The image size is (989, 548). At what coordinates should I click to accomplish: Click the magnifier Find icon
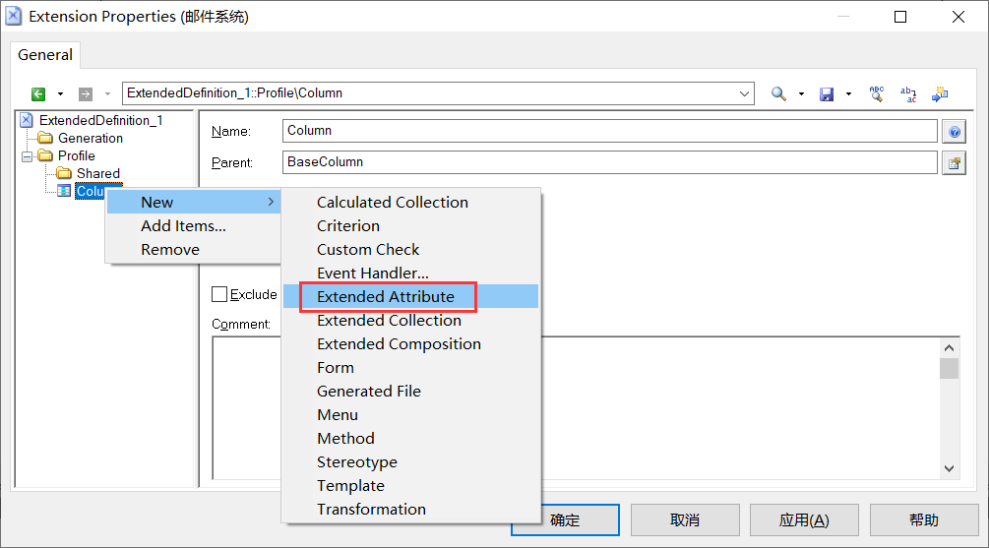[x=779, y=94]
